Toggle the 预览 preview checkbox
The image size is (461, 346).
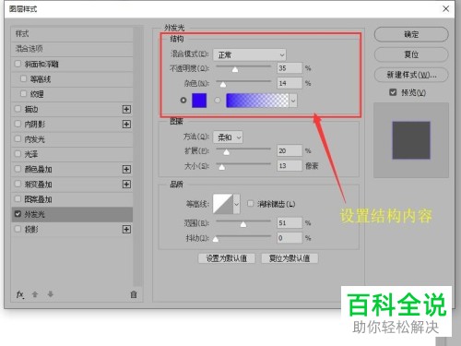(393, 92)
